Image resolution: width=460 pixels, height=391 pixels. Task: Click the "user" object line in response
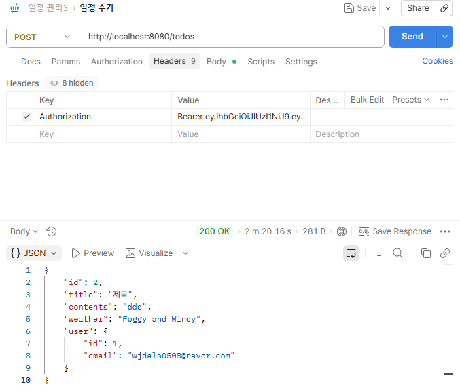coord(86,331)
